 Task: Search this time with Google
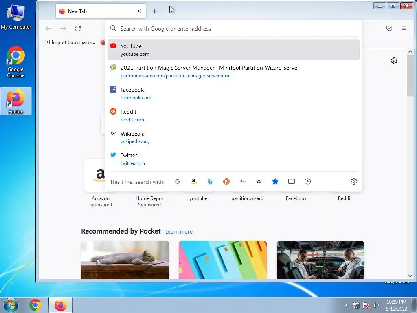tap(178, 181)
